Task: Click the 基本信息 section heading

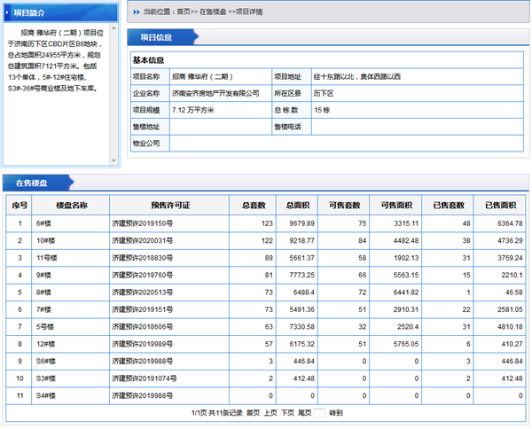Action: click(148, 60)
